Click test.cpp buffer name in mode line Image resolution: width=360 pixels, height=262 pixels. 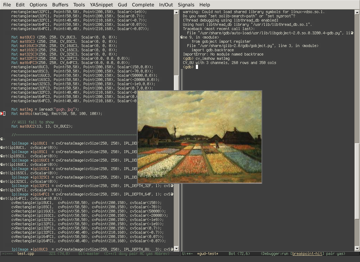(x=26, y=254)
